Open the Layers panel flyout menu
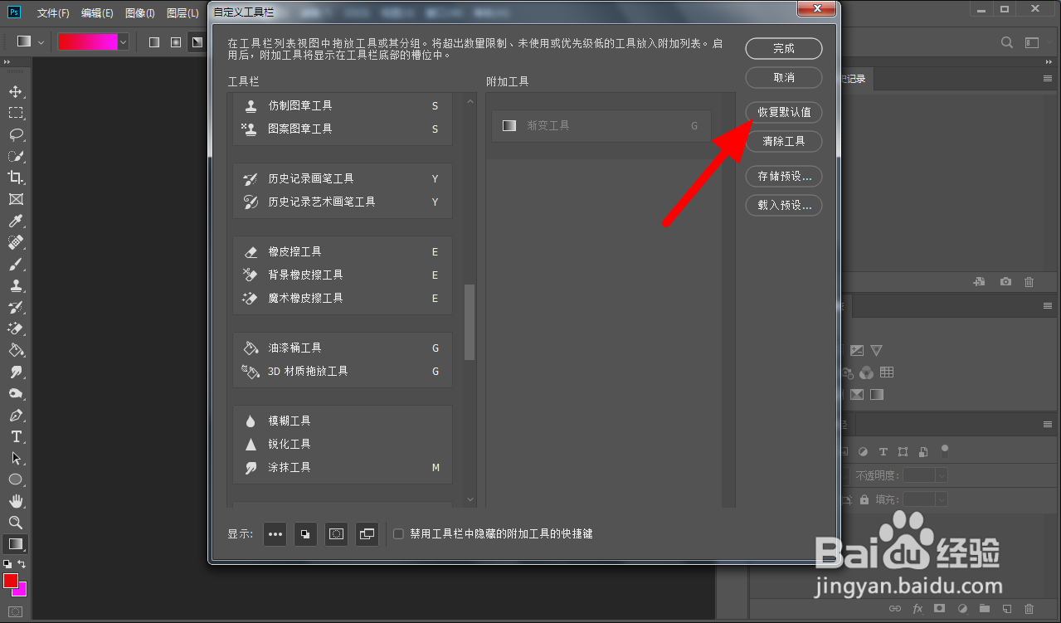 [1047, 425]
